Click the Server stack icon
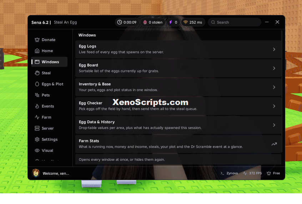The image size is (302, 204). pyautogui.click(x=37, y=128)
